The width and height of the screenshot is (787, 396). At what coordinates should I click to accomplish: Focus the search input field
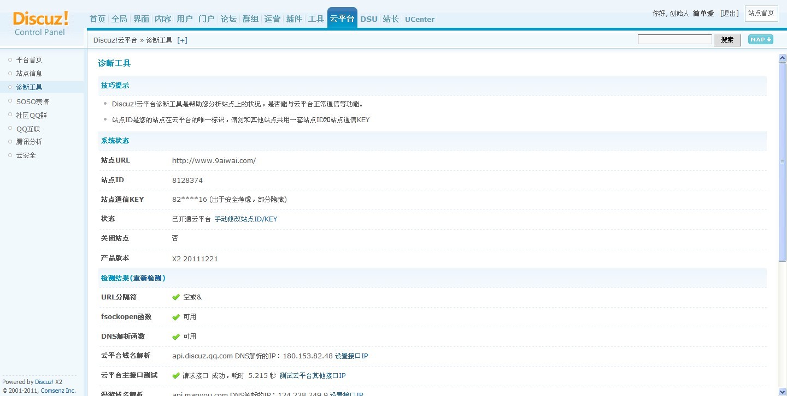(x=674, y=39)
